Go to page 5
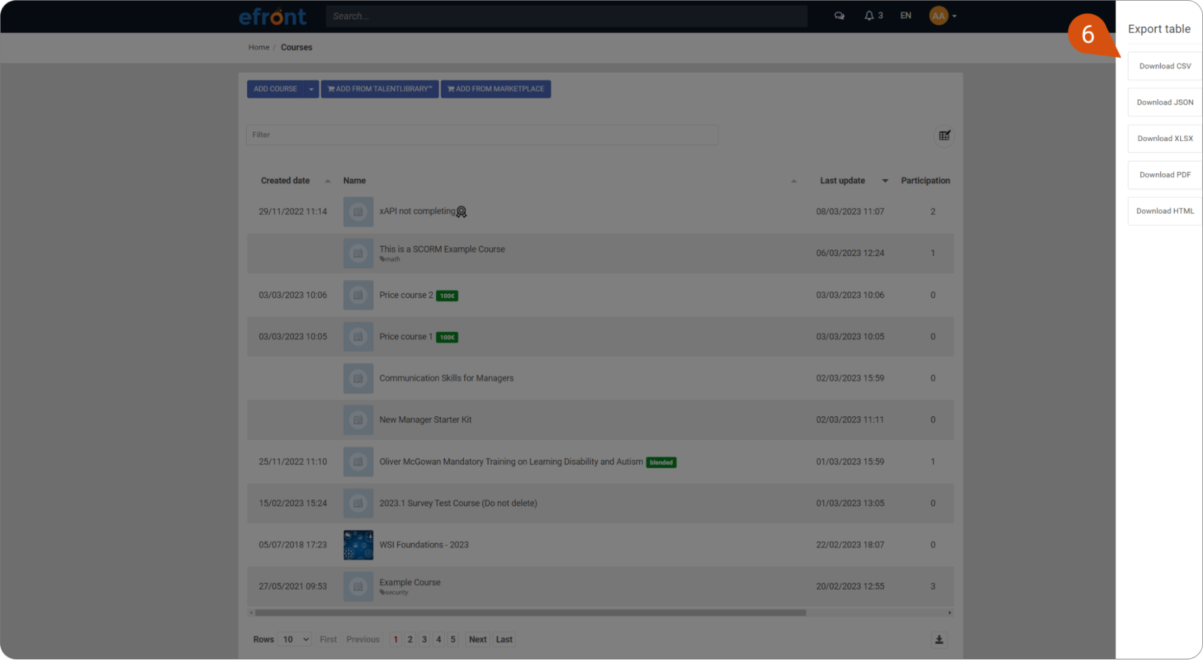 point(453,640)
